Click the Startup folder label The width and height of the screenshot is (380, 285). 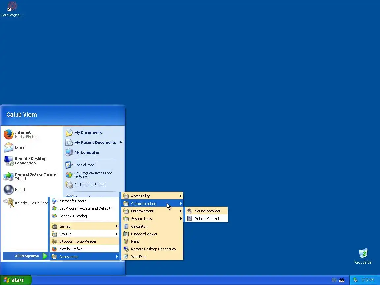click(65, 234)
